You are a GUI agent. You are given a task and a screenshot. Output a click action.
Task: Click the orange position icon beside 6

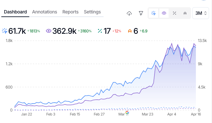[x=130, y=31]
